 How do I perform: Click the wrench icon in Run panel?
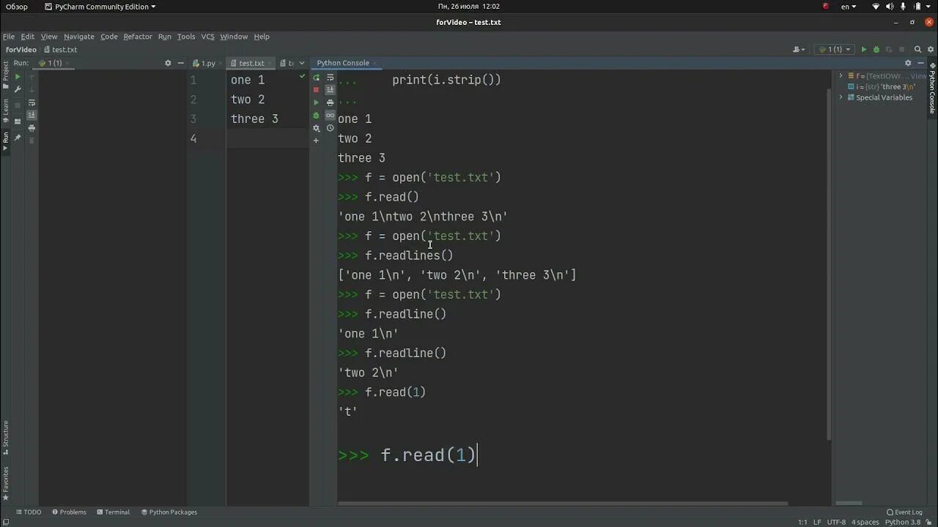pyautogui.click(x=18, y=89)
